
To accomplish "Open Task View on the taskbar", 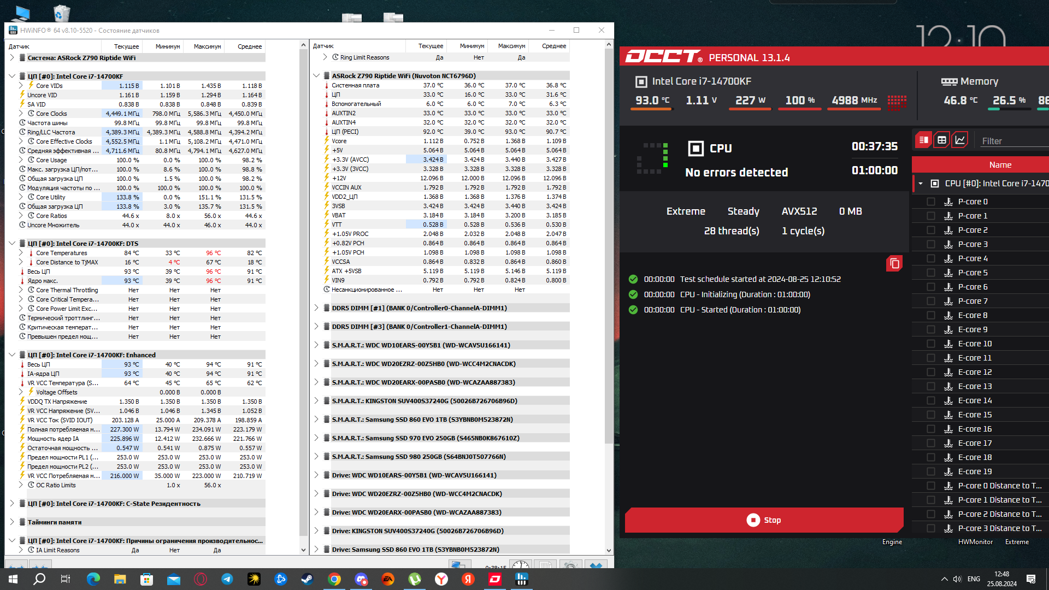I will click(66, 579).
